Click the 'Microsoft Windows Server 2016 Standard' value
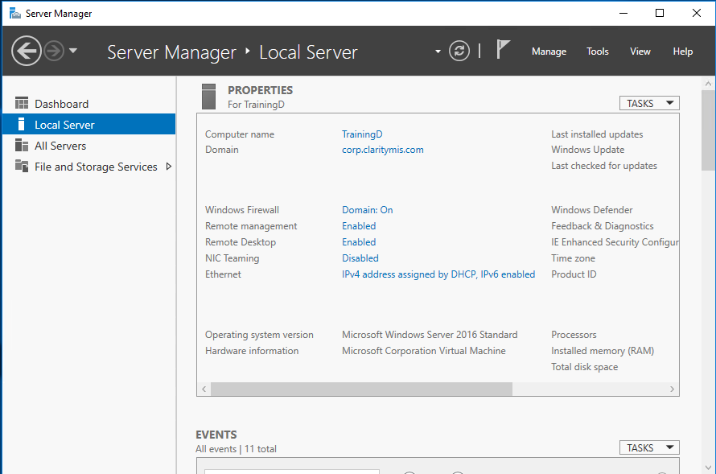This screenshot has height=474, width=716. [430, 335]
